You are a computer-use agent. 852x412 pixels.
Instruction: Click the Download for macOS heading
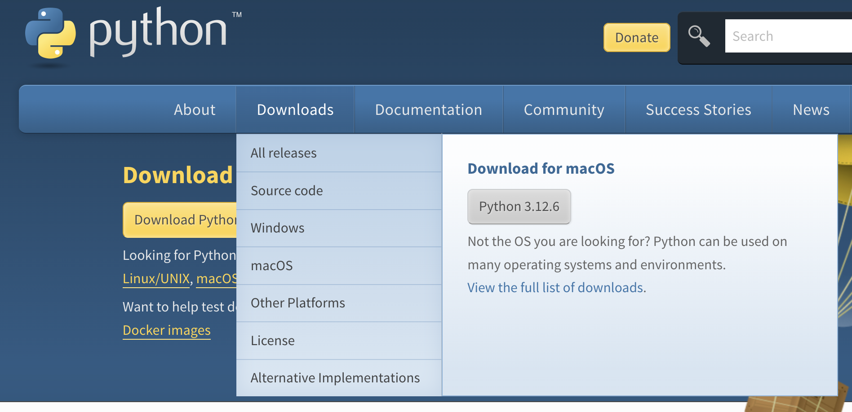[541, 168]
